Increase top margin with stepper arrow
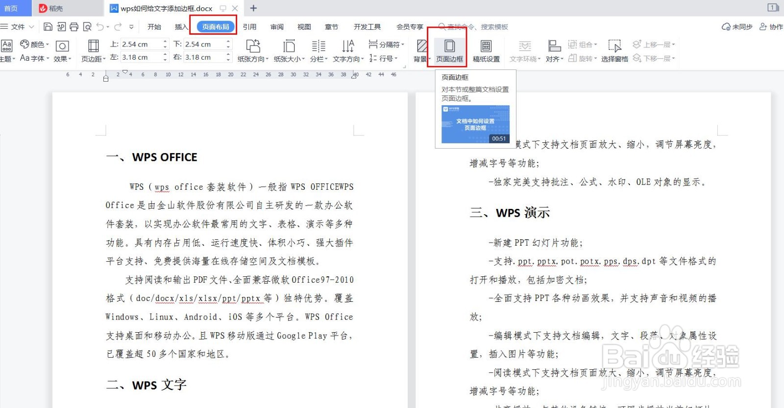 (x=165, y=42)
